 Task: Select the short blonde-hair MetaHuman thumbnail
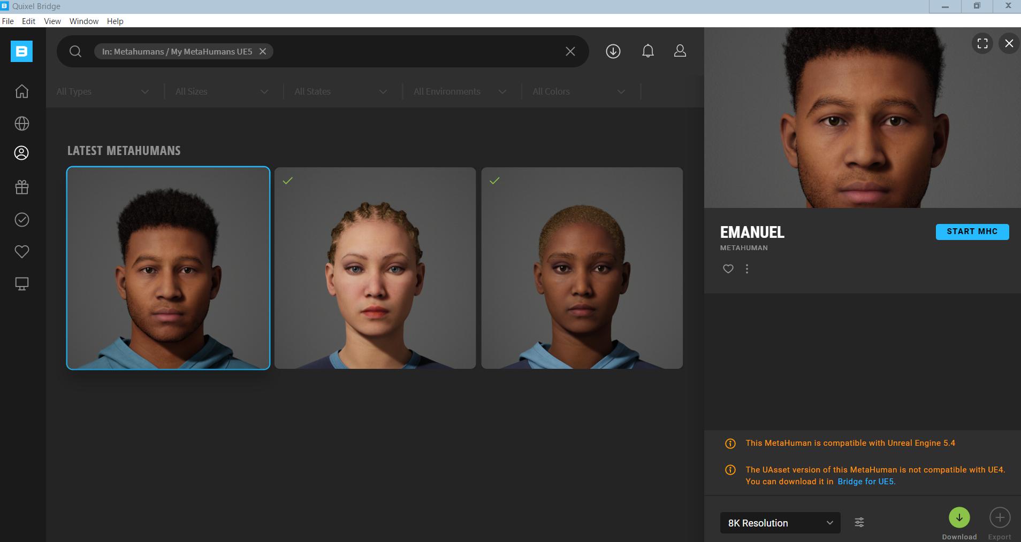pyautogui.click(x=582, y=268)
